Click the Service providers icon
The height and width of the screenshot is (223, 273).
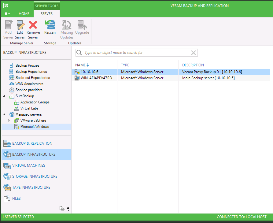coord(12,90)
